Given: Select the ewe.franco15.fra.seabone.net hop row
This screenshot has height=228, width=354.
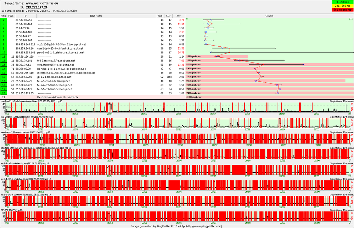Looking at the screenshot, I should [x=92, y=65].
